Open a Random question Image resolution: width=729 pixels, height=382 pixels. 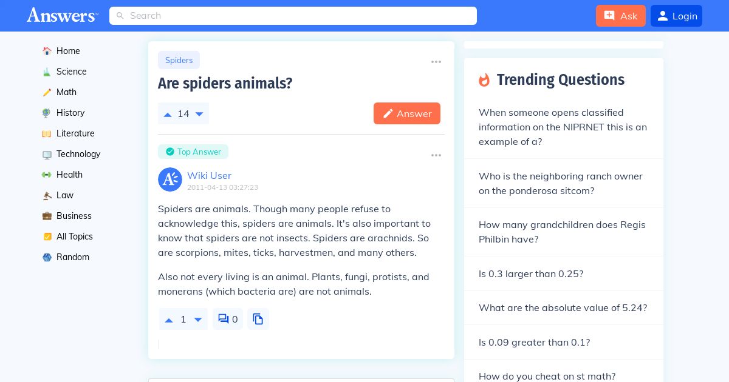tap(73, 257)
